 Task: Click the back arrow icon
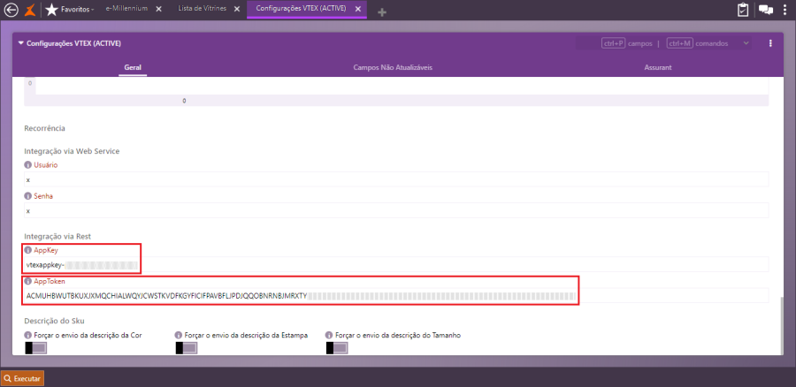11,10
